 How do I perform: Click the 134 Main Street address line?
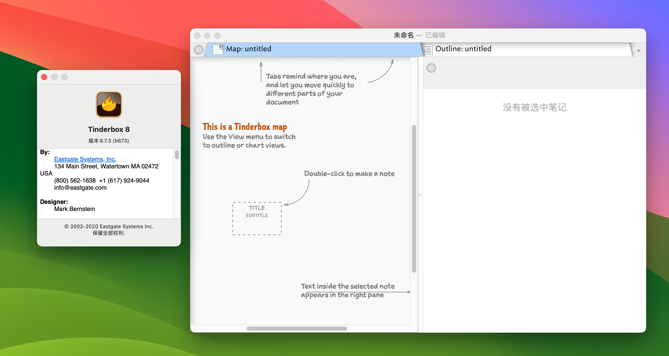(x=106, y=166)
